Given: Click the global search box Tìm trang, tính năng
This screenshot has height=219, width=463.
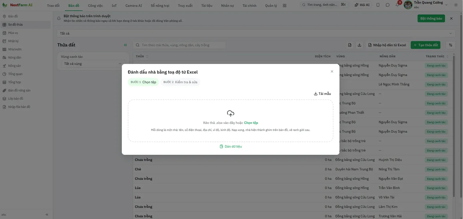Looking at the screenshot, I should pyautogui.click(x=324, y=5).
